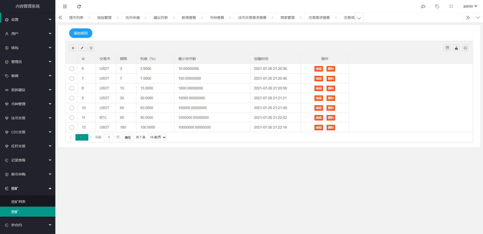Open the column filter grid icon

(447, 48)
